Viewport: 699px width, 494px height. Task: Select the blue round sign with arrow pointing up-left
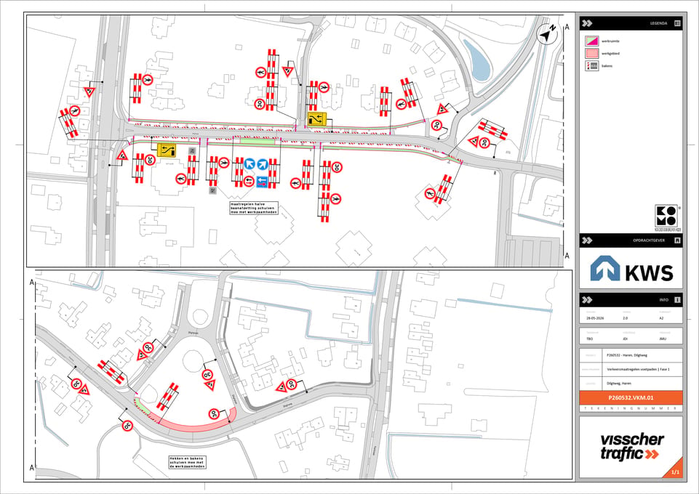pyautogui.click(x=249, y=163)
